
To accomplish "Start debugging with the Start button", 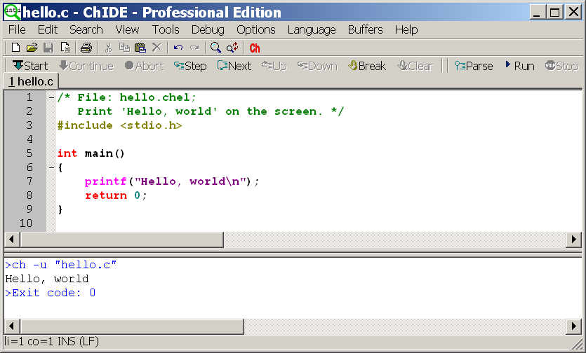I will (30, 66).
